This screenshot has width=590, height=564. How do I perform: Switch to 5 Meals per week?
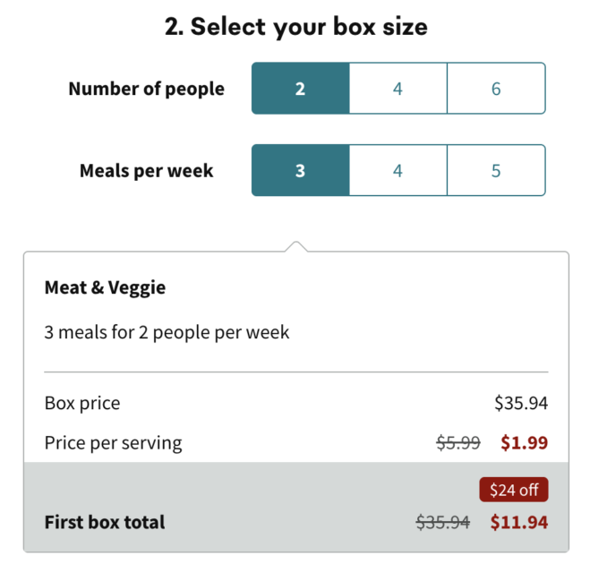[496, 170]
